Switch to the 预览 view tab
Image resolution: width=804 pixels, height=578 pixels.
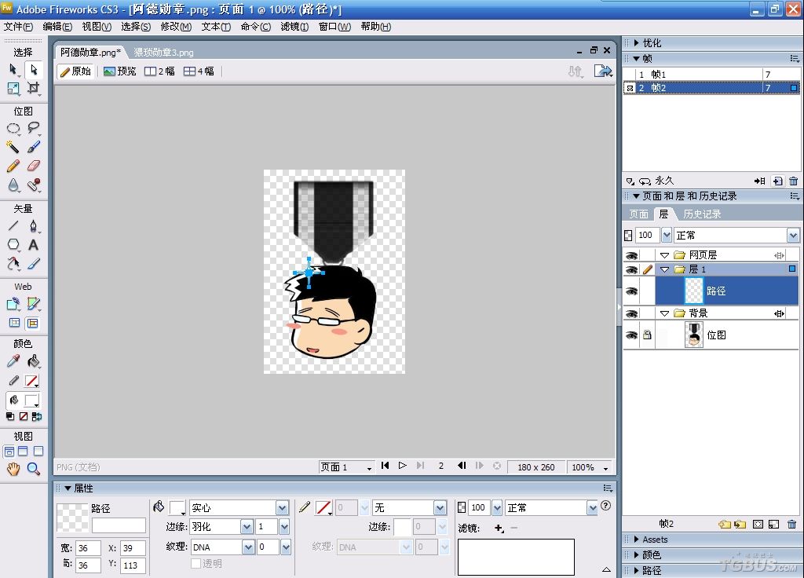pyautogui.click(x=120, y=71)
